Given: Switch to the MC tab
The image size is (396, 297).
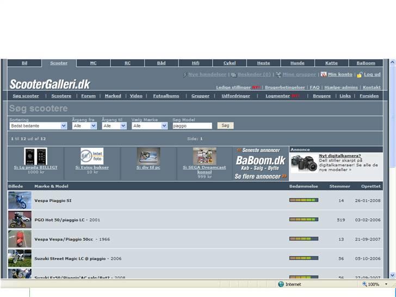Looking at the screenshot, I should pos(93,63).
